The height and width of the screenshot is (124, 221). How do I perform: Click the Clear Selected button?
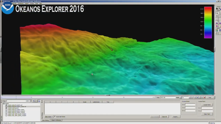pos(155,117)
